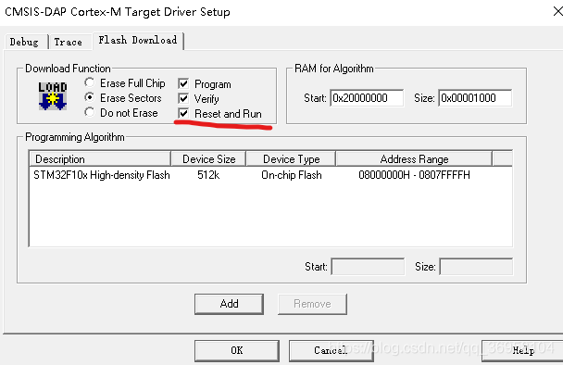This screenshot has height=365, width=563.
Task: Click the Device Size column header
Action: point(208,159)
